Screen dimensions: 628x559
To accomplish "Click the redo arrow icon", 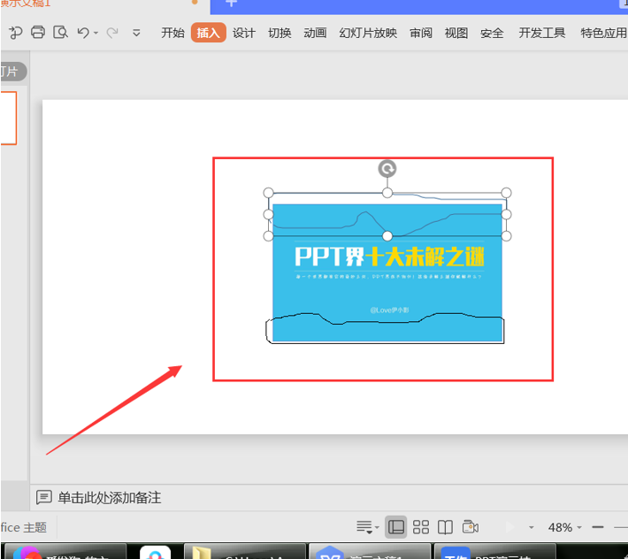I will tap(112, 33).
